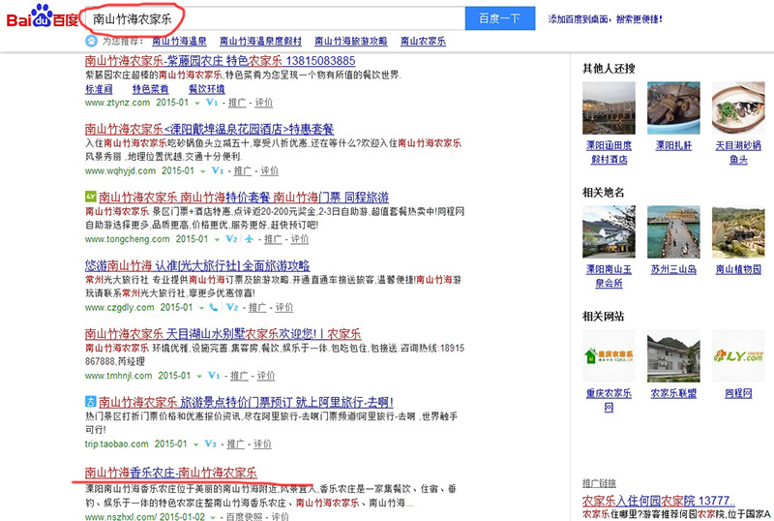Click the recommendation avatar icon beside 为您推荐
The height and width of the screenshot is (521, 774).
coord(91,41)
